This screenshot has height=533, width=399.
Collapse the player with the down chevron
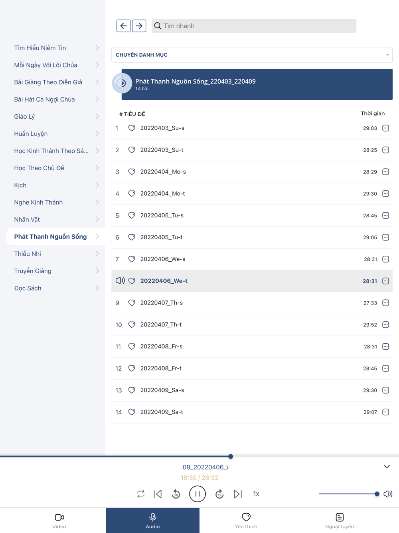387,467
